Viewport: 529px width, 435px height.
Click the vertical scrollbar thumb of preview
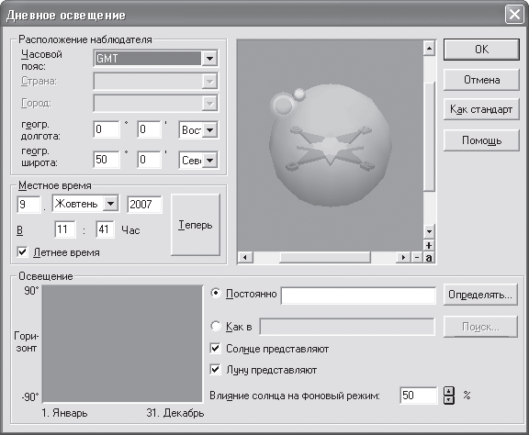point(429,137)
